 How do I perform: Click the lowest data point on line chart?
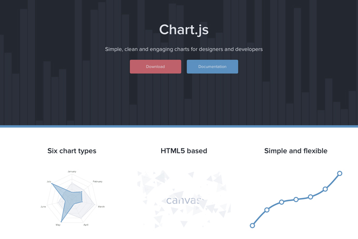tap(252, 225)
